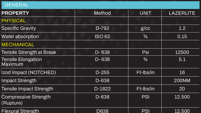
Task: Select the PROPERTY column header
Action: click(15, 13)
